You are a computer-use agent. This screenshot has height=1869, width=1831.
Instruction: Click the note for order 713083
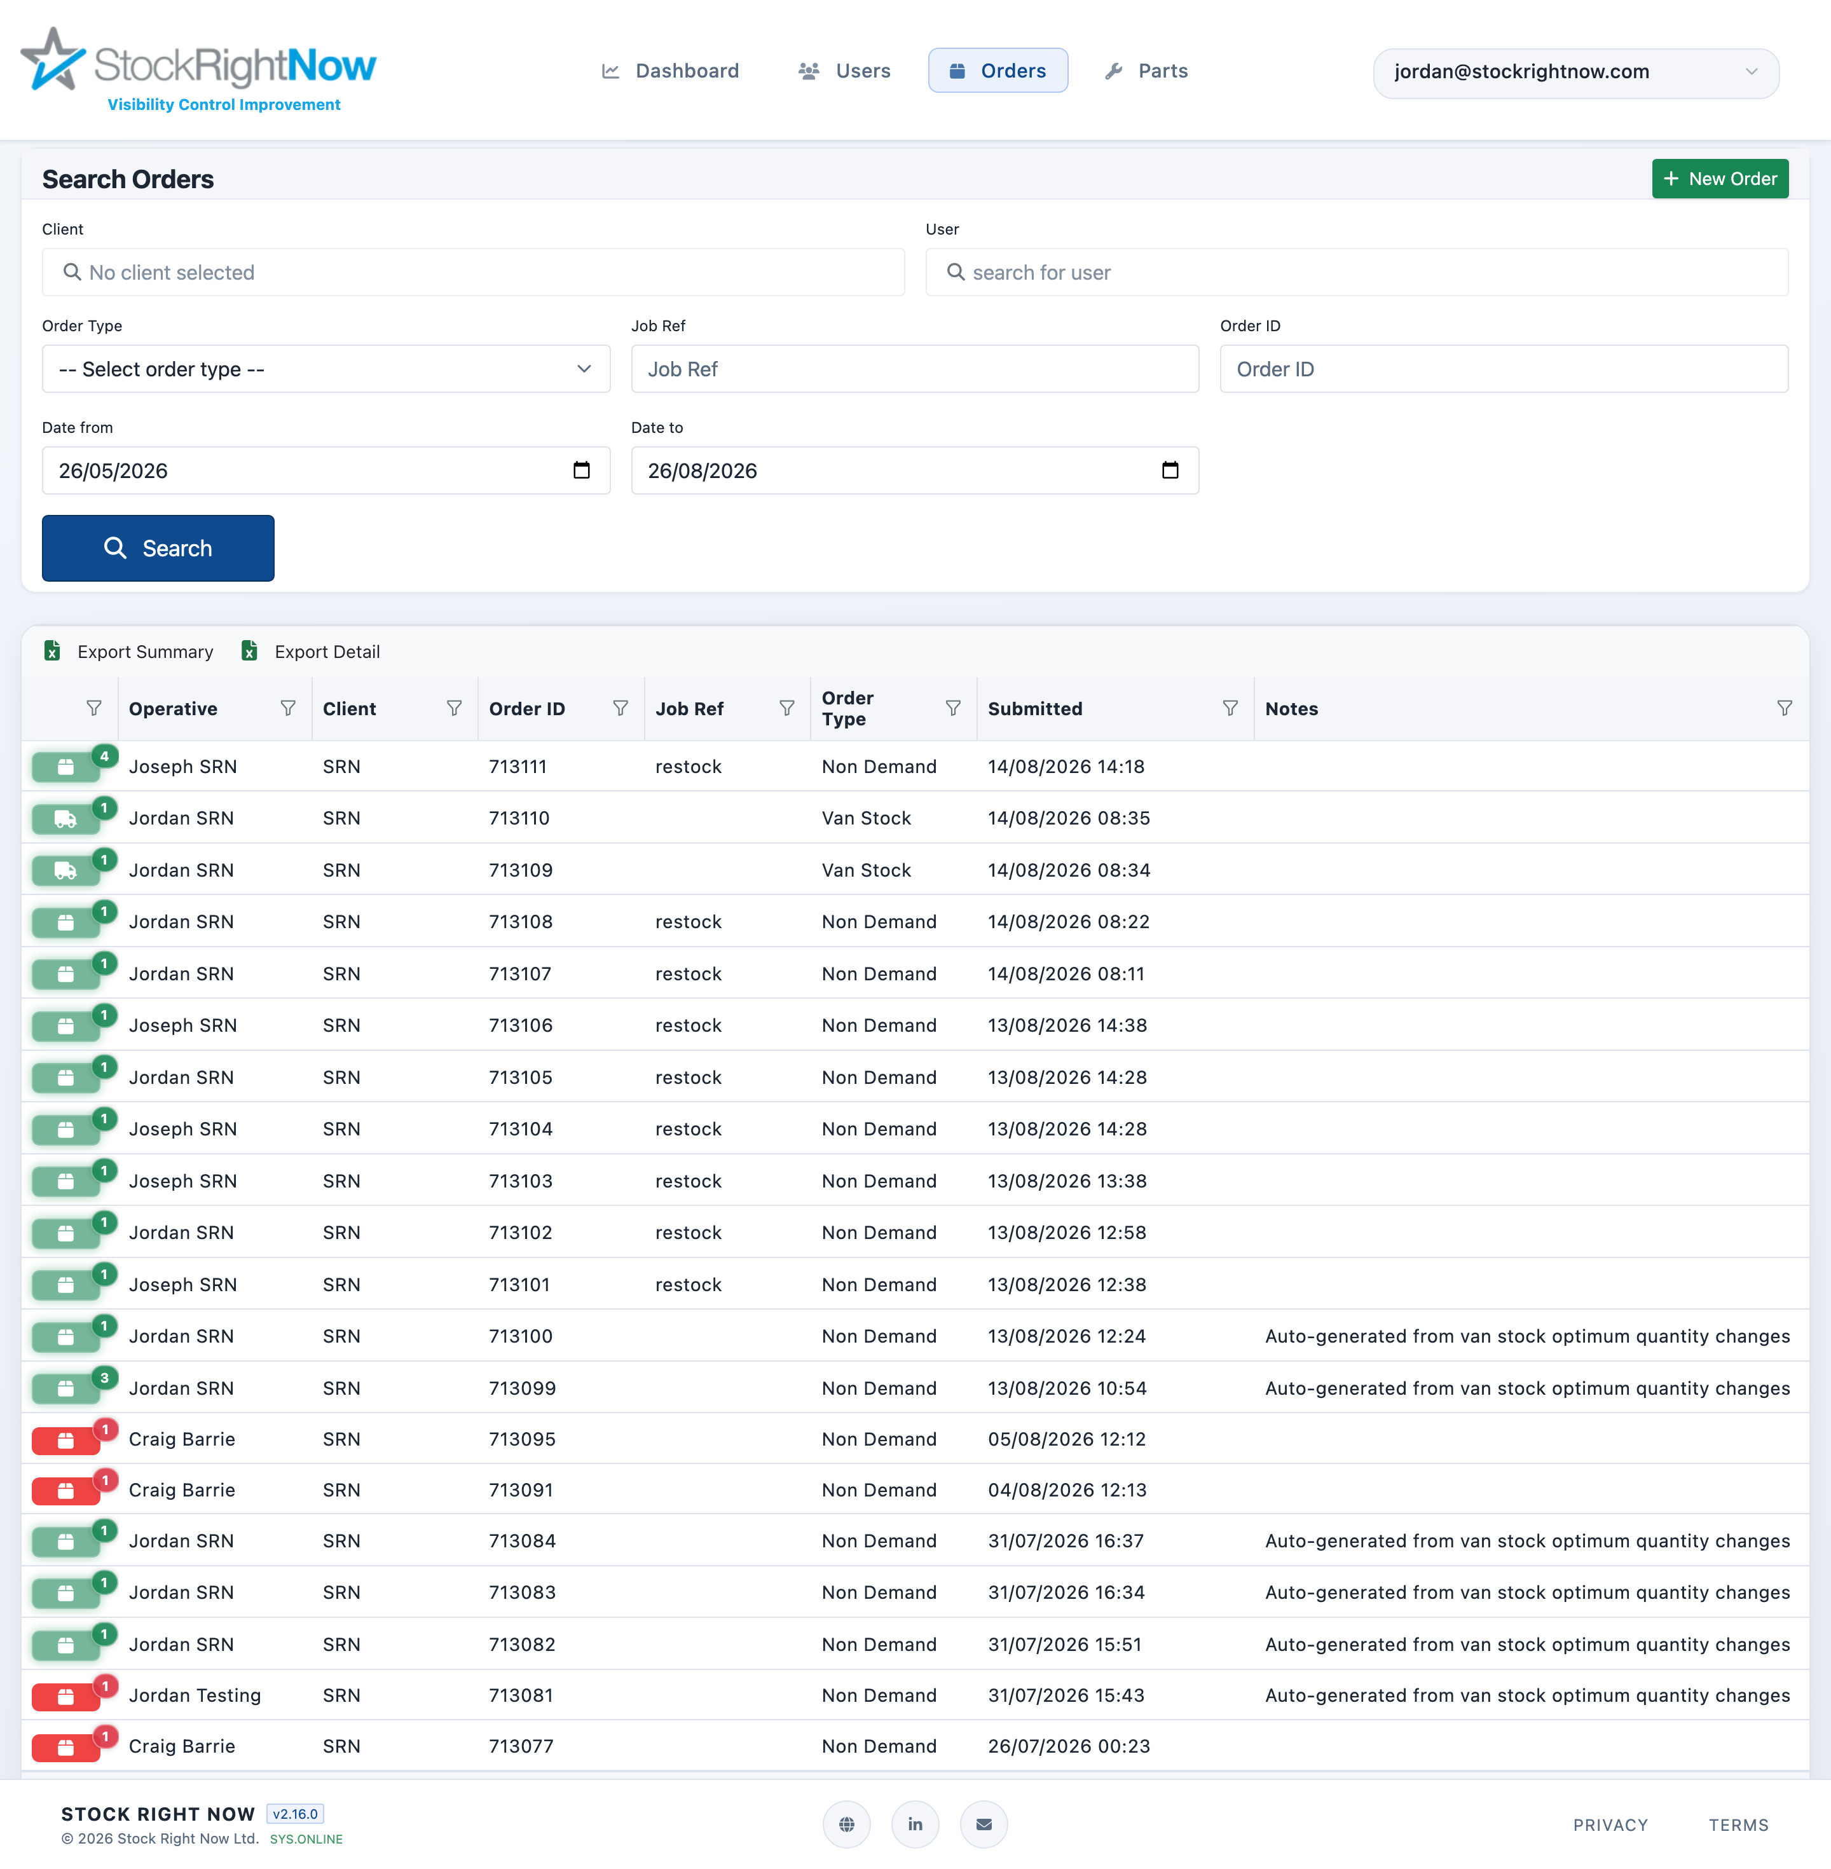click(1527, 1594)
